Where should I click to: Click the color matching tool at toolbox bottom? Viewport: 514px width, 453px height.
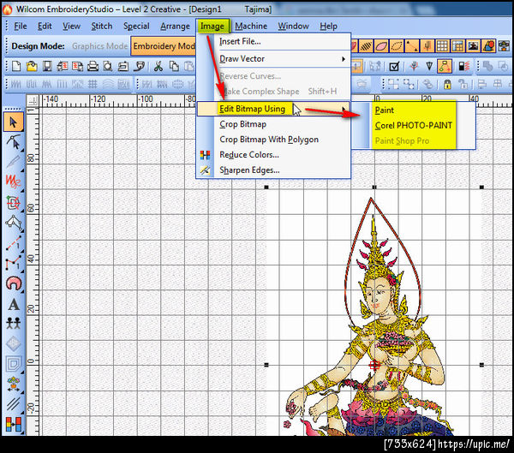[x=13, y=424]
